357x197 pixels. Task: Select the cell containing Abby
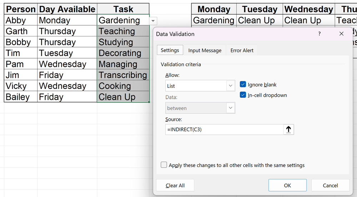coord(20,20)
